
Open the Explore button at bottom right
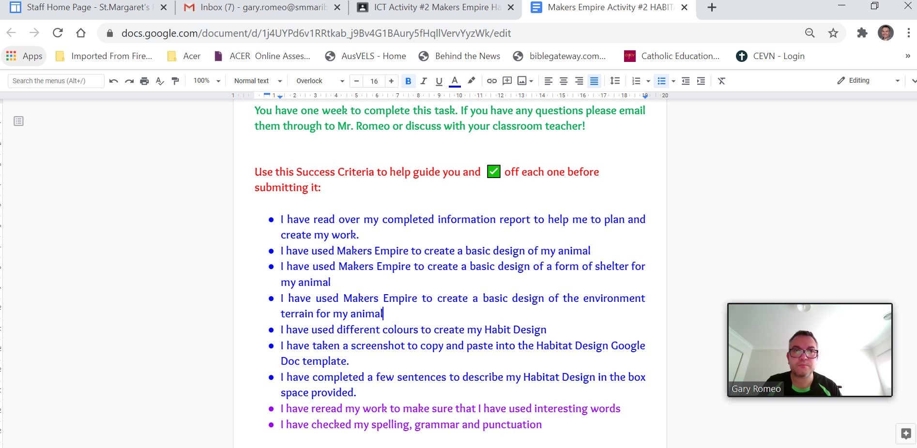906,433
